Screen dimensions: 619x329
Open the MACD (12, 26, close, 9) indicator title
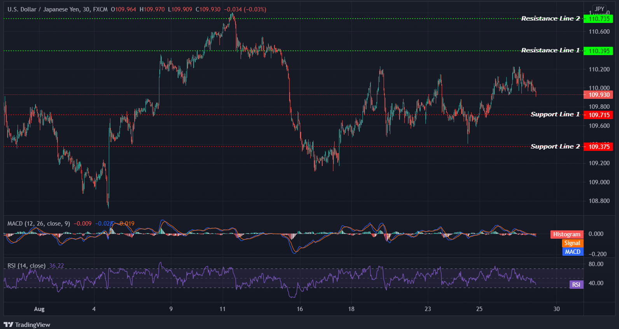pyautogui.click(x=39, y=223)
